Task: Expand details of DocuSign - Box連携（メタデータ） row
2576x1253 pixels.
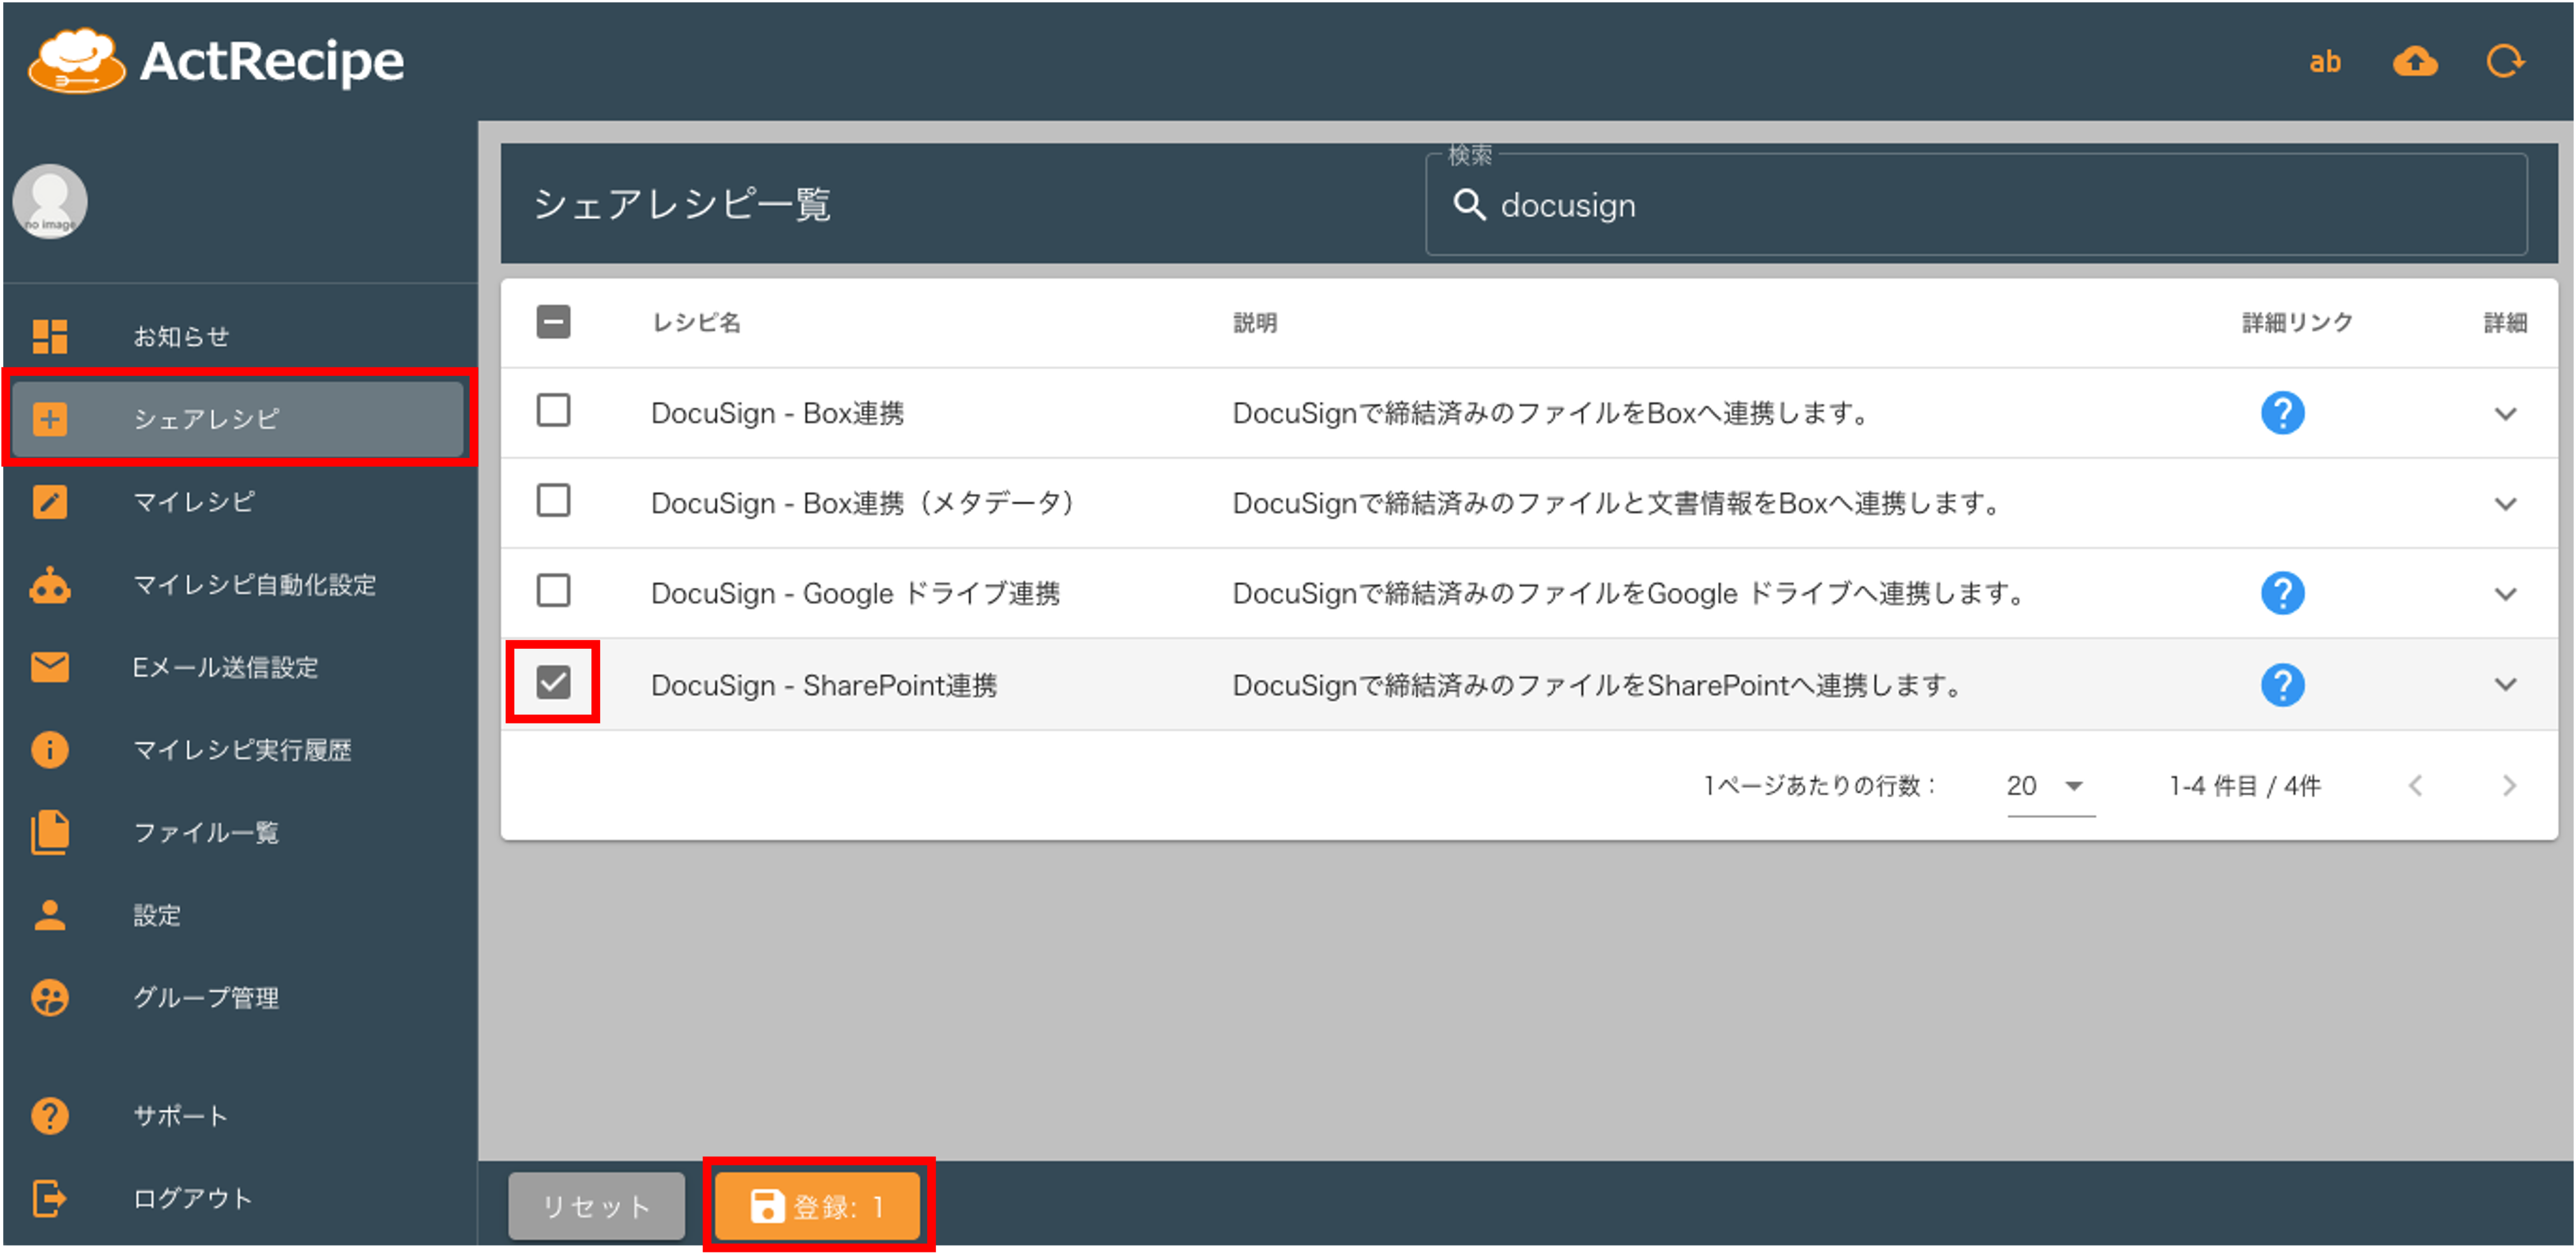Action: click(x=2505, y=504)
